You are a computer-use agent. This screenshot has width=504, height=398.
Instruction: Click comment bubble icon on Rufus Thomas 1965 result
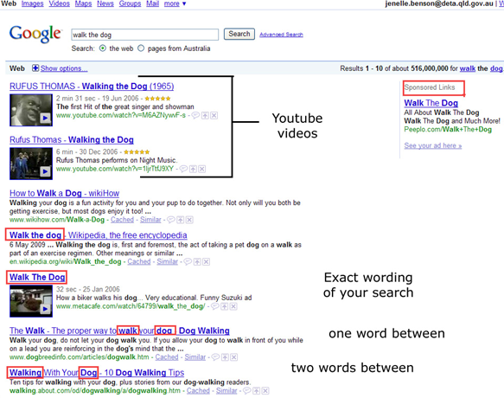point(195,116)
